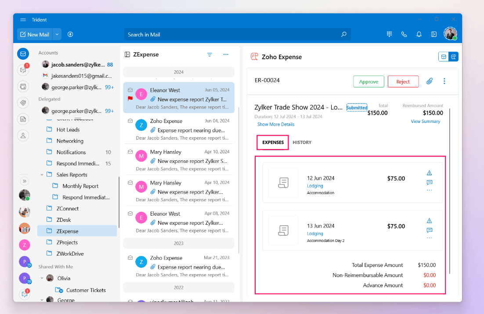484x314 pixels.
Task: Collapse the Olivia shared section
Action: click(42, 278)
